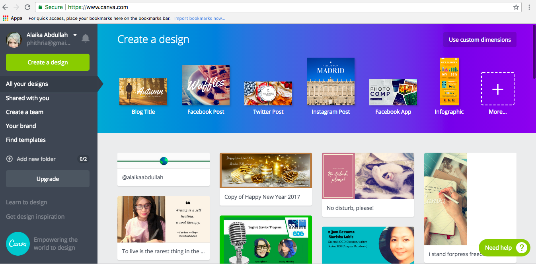The image size is (536, 264).
Task: Click the green Create a design button
Action: click(48, 62)
